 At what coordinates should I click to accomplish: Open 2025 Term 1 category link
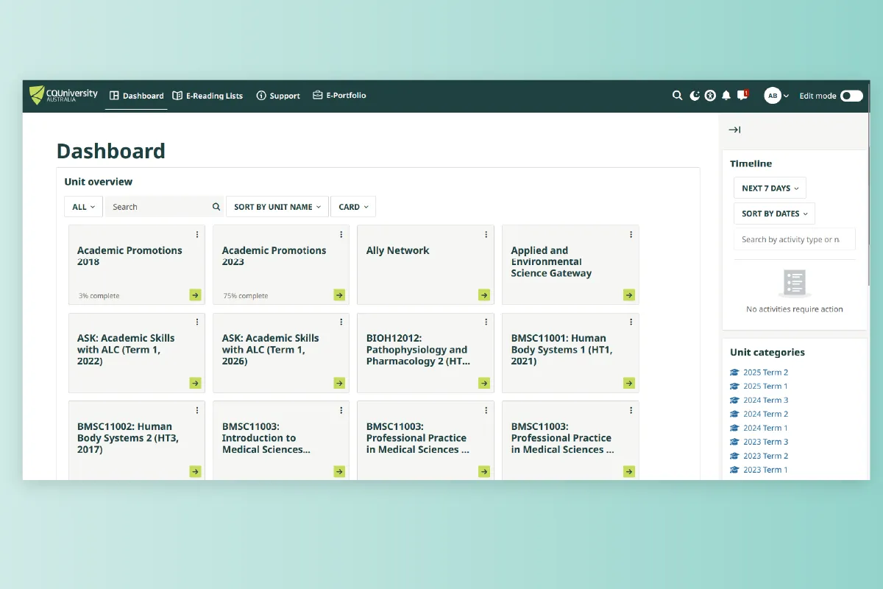765,387
